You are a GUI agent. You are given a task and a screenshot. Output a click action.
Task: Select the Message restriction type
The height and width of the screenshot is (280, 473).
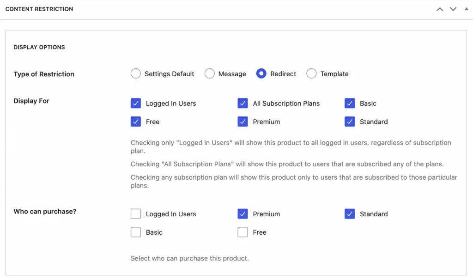pyautogui.click(x=209, y=73)
